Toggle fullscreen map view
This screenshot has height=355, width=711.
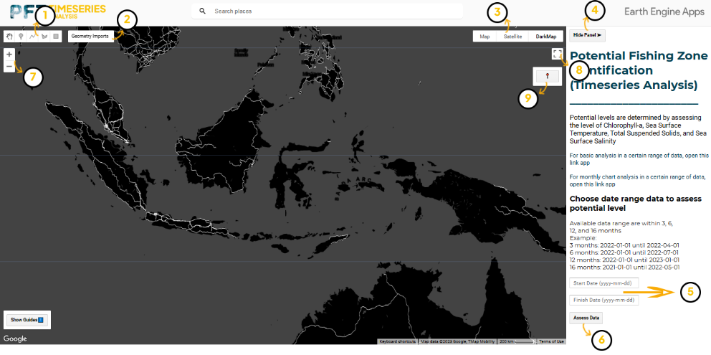(557, 54)
